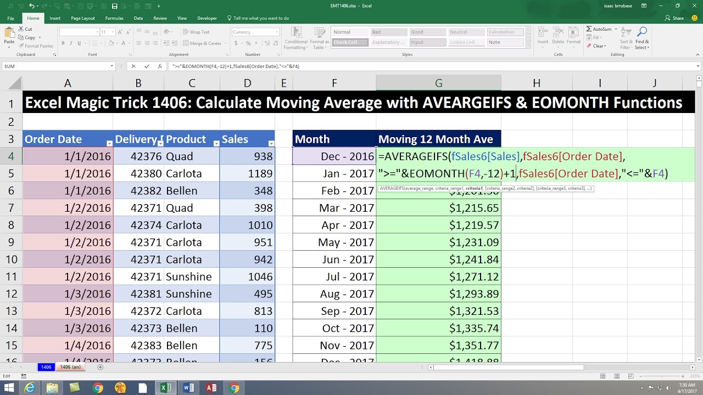Toggle Bold formatting
Screen dimensions: 703x395
coord(63,43)
